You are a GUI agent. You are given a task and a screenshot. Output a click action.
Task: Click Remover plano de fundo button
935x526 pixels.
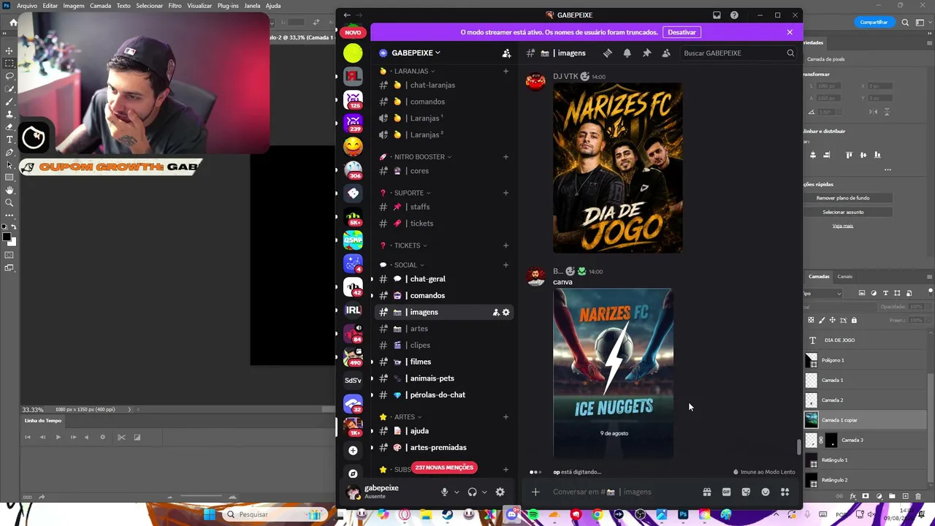(843, 198)
